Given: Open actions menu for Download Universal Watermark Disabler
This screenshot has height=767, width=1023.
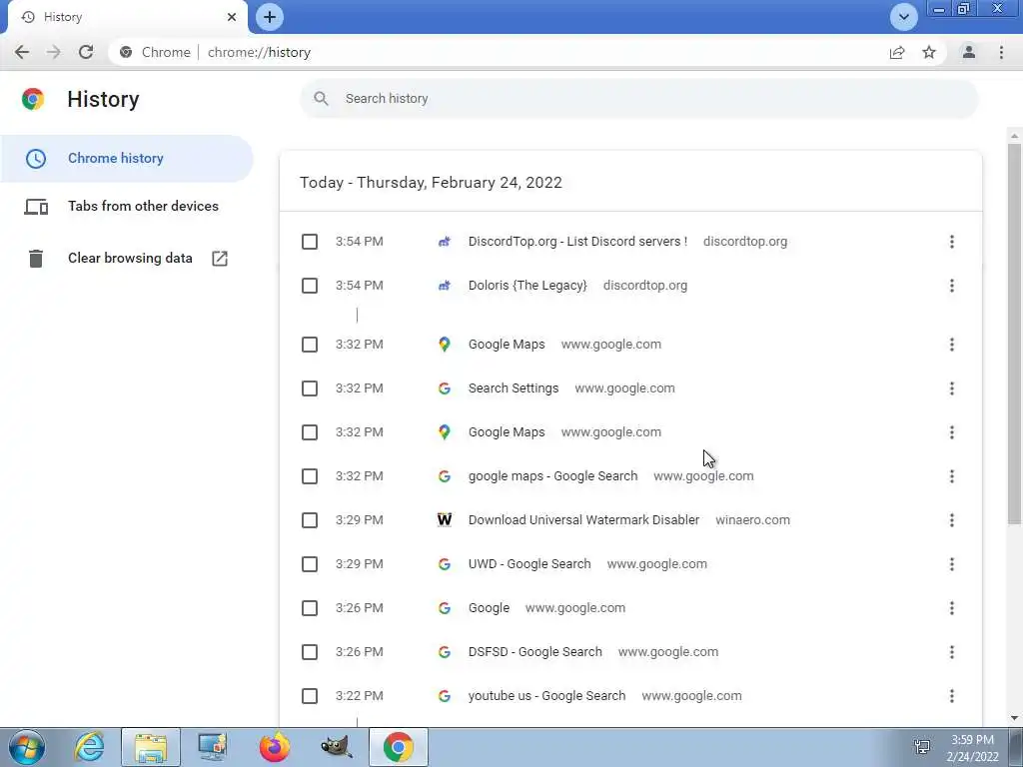Looking at the screenshot, I should [952, 520].
